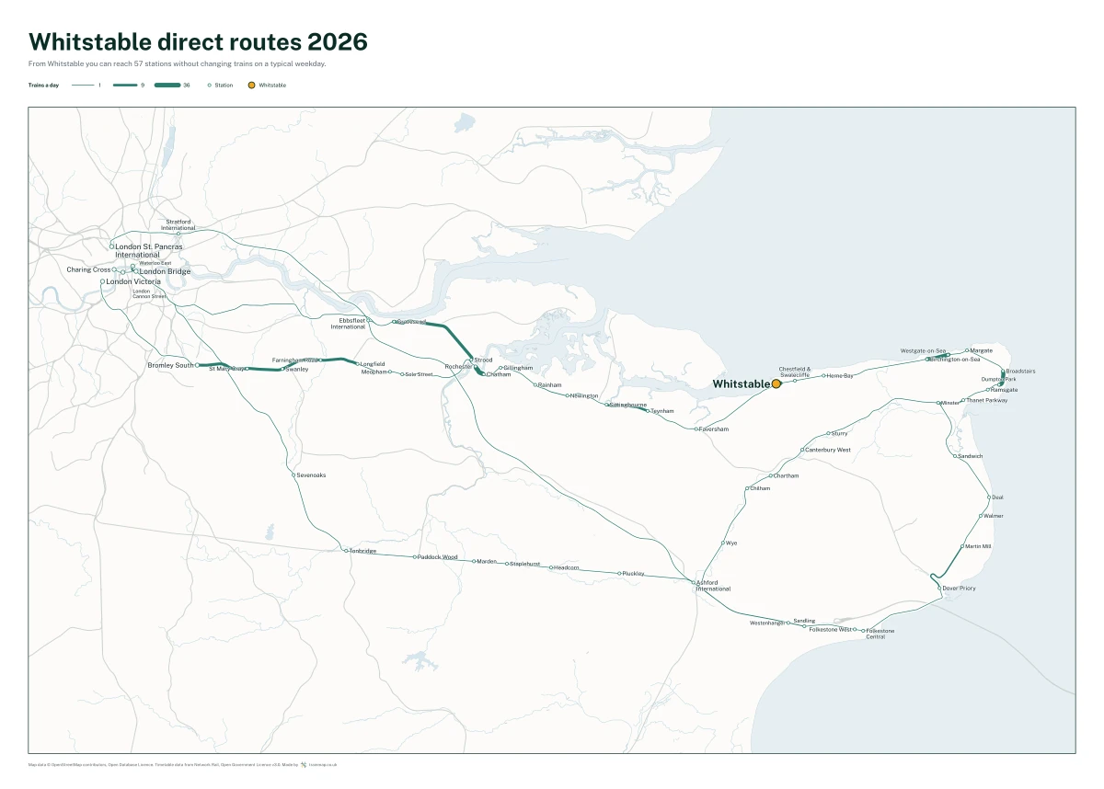Click the Stratford International station marker
Screen dimensions: 1104x789
click(178, 234)
